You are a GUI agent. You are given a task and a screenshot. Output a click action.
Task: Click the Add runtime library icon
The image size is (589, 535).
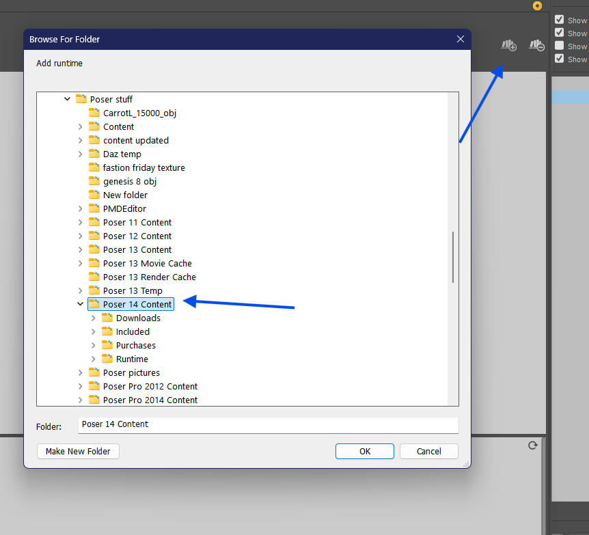click(x=509, y=46)
